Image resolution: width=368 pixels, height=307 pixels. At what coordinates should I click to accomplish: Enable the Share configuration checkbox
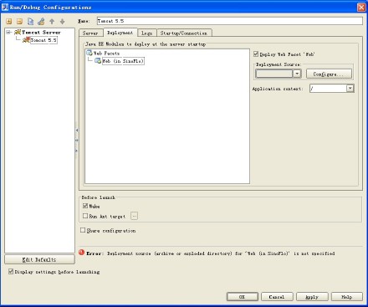[x=83, y=230]
